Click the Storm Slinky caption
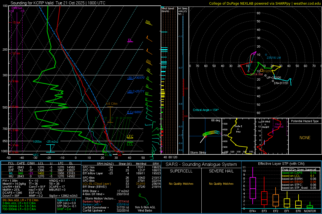The height and width of the screenshot is (214, 322). (198, 153)
